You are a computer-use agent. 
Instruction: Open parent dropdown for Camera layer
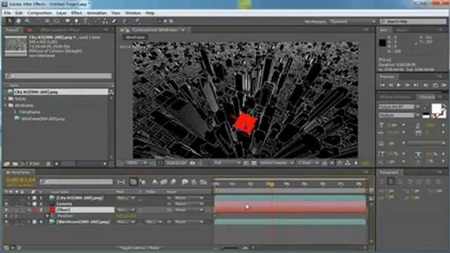click(x=188, y=204)
